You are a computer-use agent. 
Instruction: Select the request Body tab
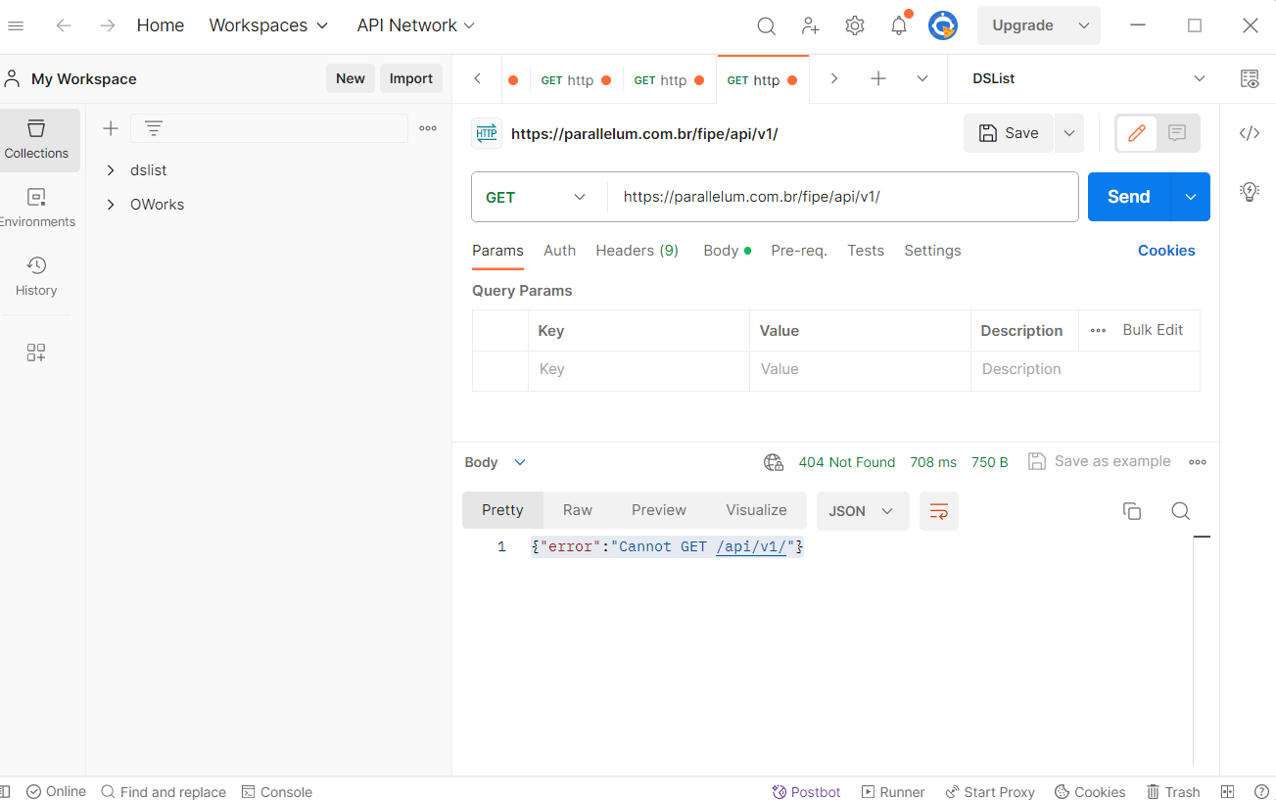727,251
